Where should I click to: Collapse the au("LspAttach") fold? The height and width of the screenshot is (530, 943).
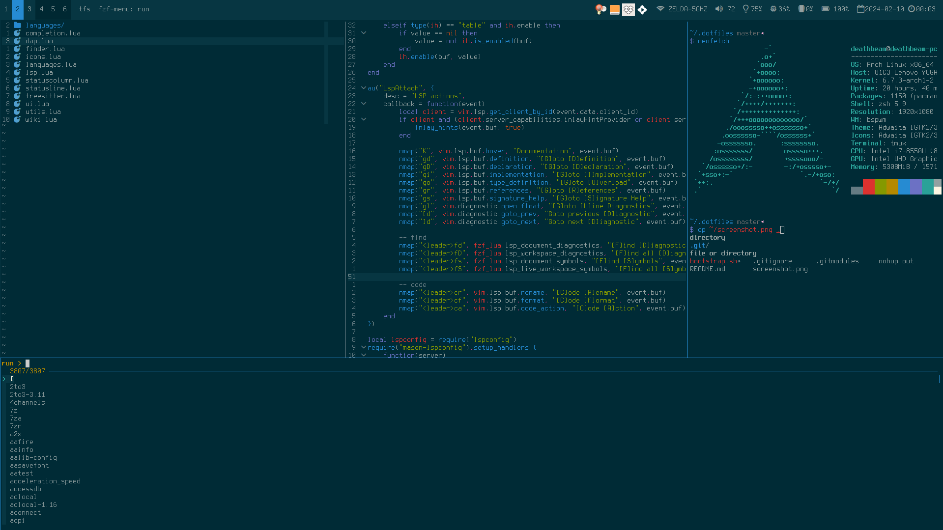point(364,88)
